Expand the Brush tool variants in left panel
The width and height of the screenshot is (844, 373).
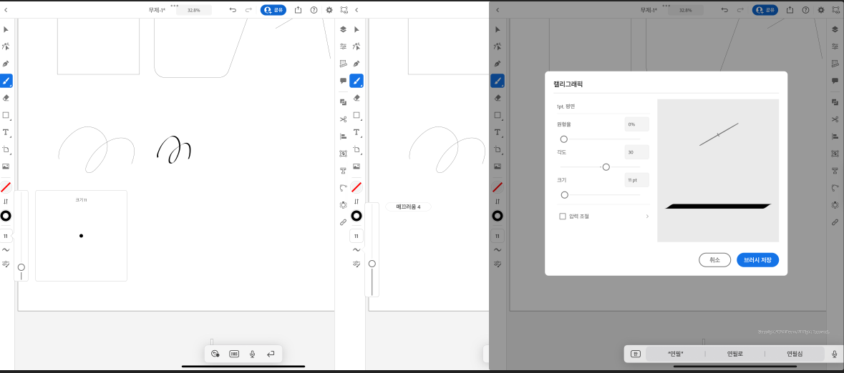click(6, 81)
